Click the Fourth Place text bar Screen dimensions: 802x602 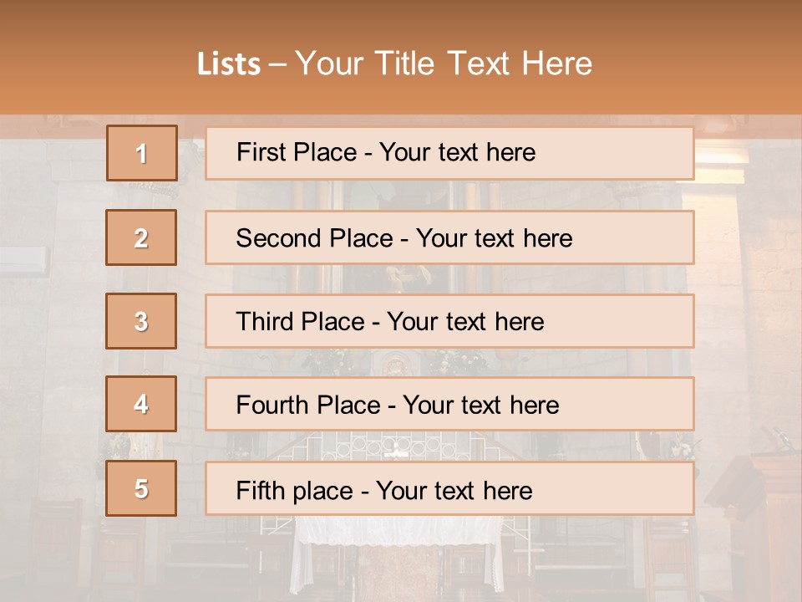(449, 405)
